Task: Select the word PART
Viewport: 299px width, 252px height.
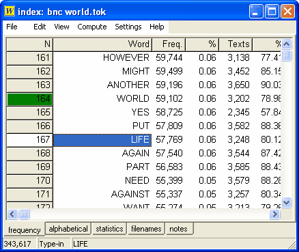Action: (x=138, y=167)
